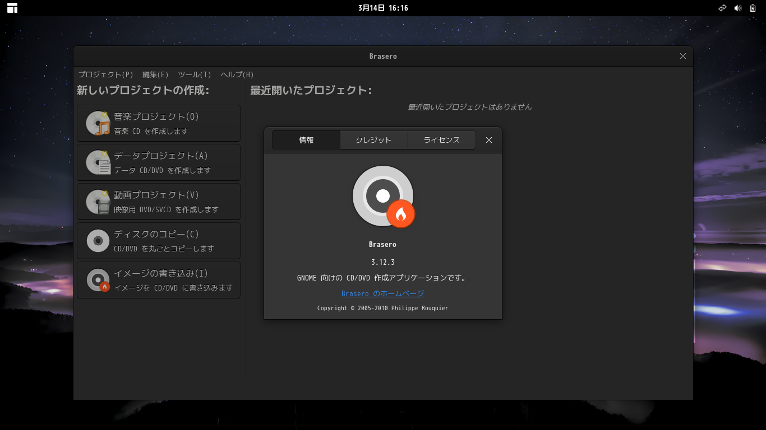The image size is (766, 430).
Task: Choose 動画プロジェクト(V) video DVD project
Action: tap(159, 202)
